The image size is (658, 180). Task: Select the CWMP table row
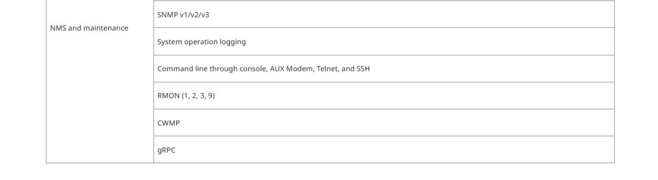[x=384, y=123]
